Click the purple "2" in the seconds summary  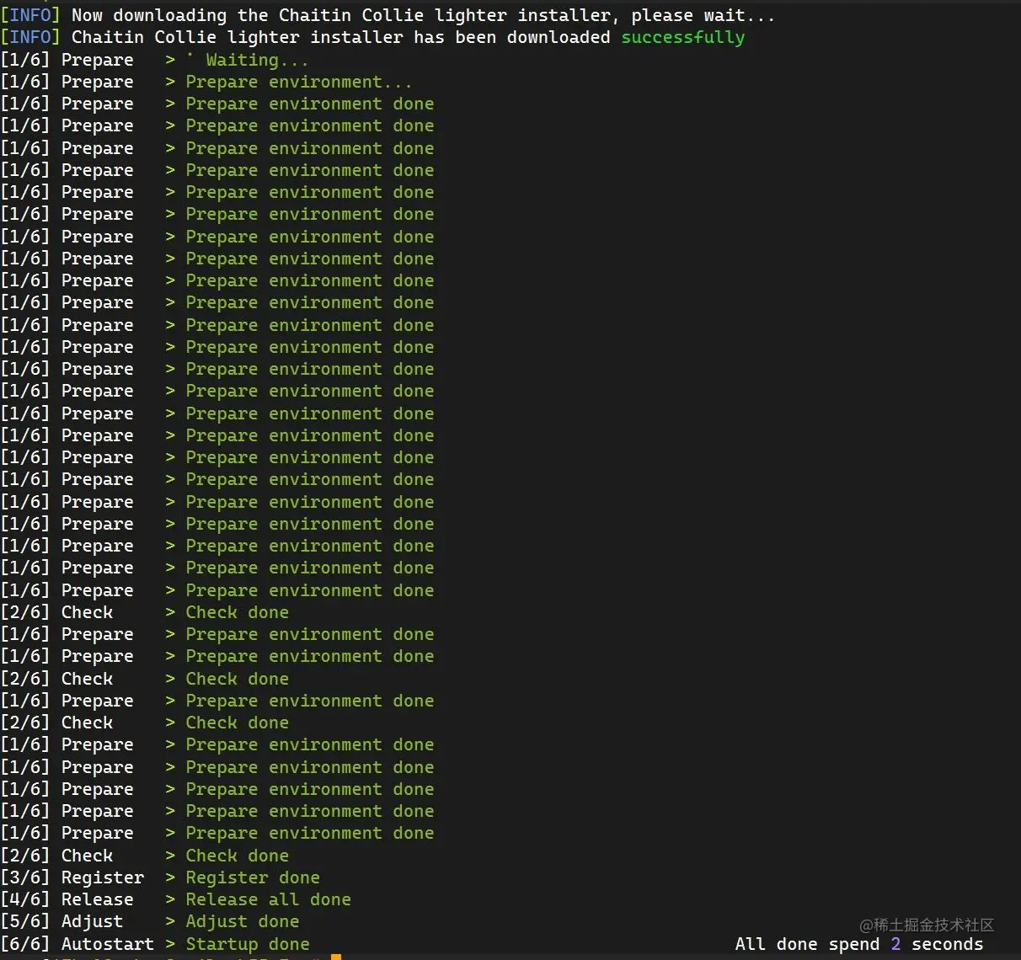click(895, 944)
